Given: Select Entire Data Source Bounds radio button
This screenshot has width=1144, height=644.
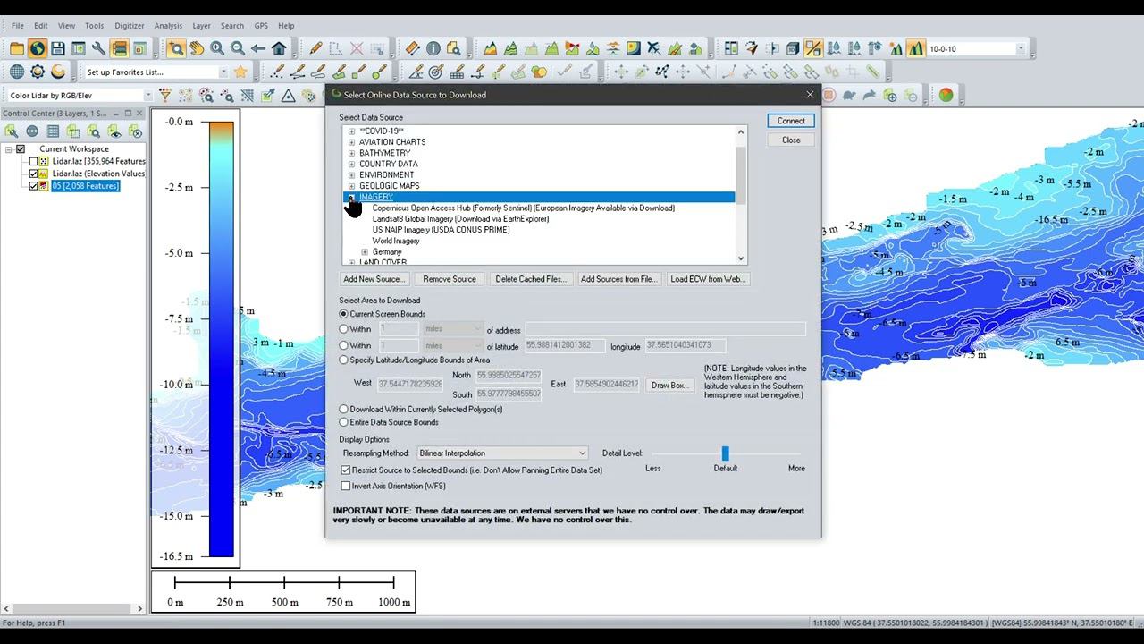Looking at the screenshot, I should pyautogui.click(x=344, y=422).
